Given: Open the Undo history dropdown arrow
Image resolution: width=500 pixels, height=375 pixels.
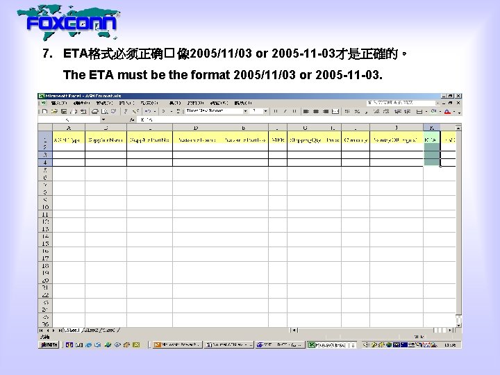Looking at the screenshot, I should point(155,111).
